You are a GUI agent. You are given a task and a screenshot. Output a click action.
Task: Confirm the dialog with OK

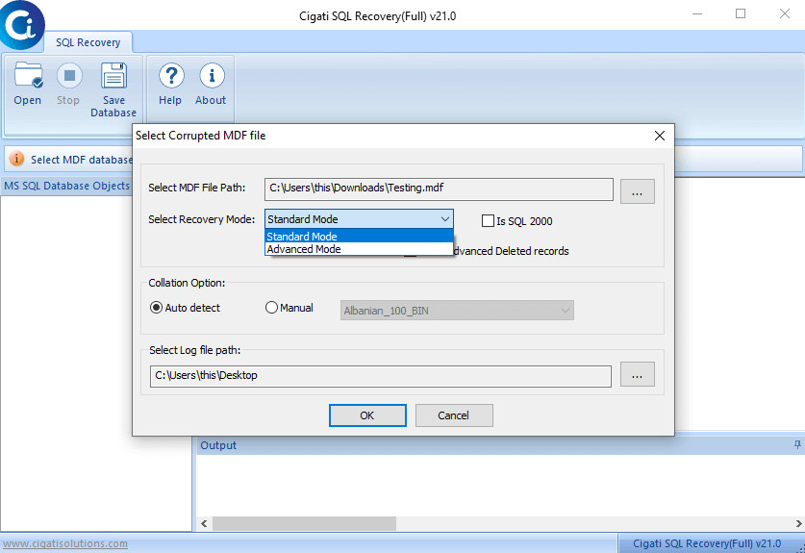pyautogui.click(x=367, y=415)
